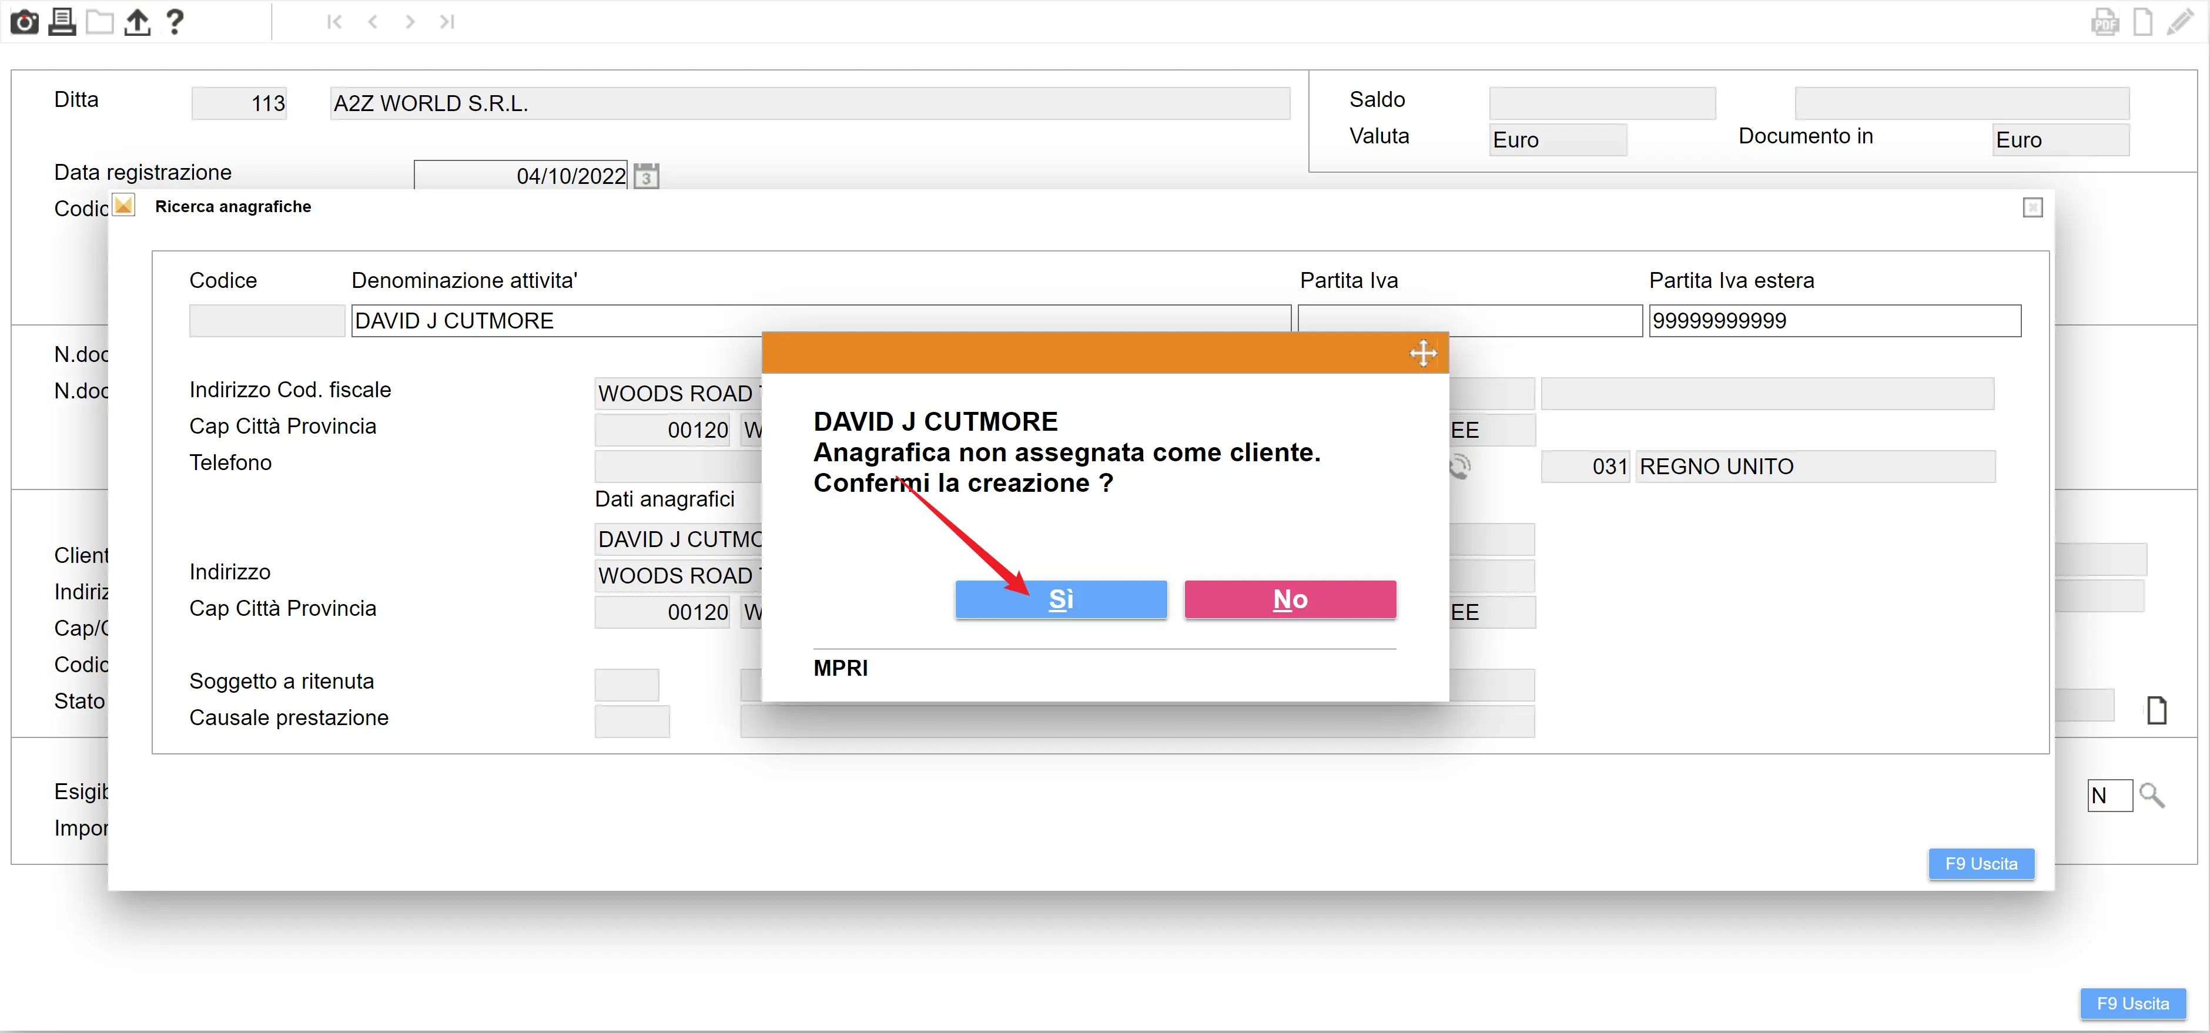Go to first record navigation arrow
2210x1033 pixels.
[x=334, y=22]
